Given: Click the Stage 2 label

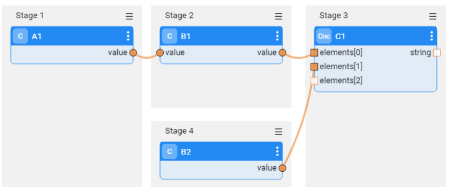Looking at the screenshot, I should click(179, 15).
